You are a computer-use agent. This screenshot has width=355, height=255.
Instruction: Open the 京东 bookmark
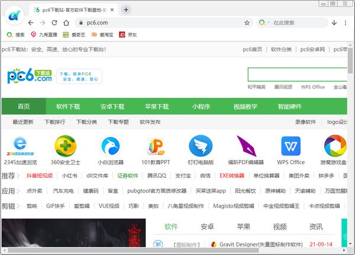pyautogui.click(x=128, y=35)
